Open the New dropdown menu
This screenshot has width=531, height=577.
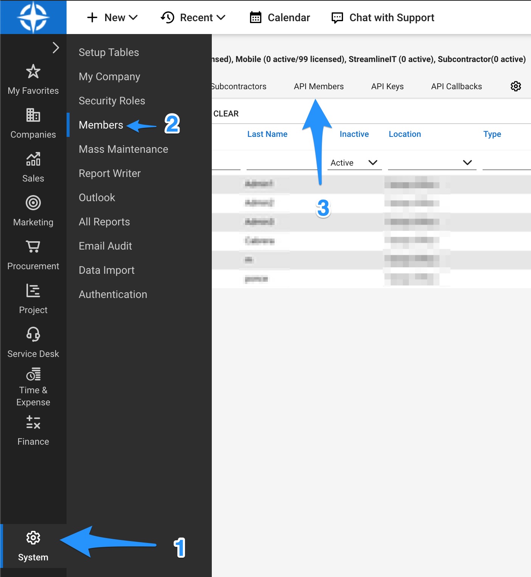(x=112, y=18)
